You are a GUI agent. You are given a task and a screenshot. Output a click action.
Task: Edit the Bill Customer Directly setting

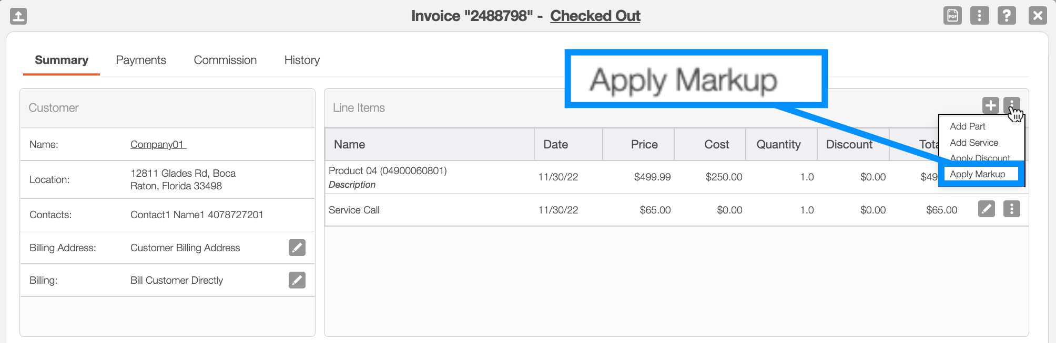[x=297, y=280]
